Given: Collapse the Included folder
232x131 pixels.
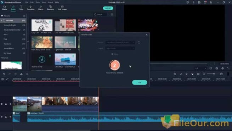Looking at the screenshot, I should pyautogui.click(x=1, y=21).
